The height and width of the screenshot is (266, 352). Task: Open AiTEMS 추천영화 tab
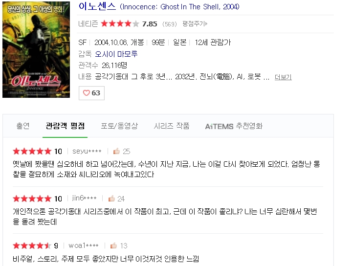pos(234,126)
